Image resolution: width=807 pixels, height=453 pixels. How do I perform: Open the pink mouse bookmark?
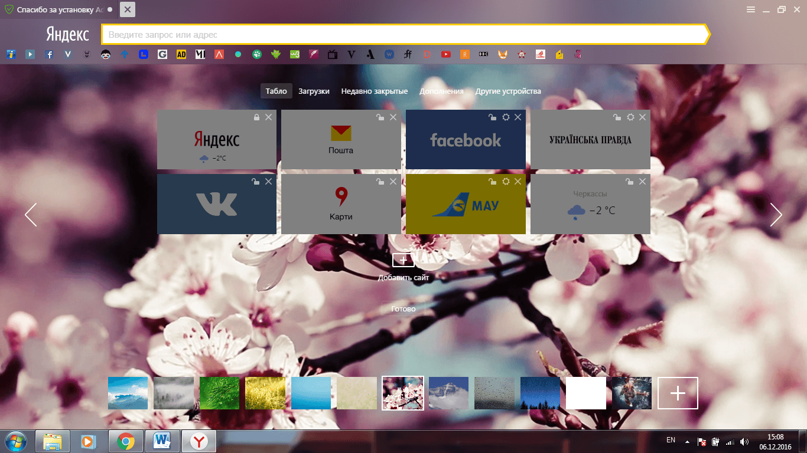[x=578, y=54]
